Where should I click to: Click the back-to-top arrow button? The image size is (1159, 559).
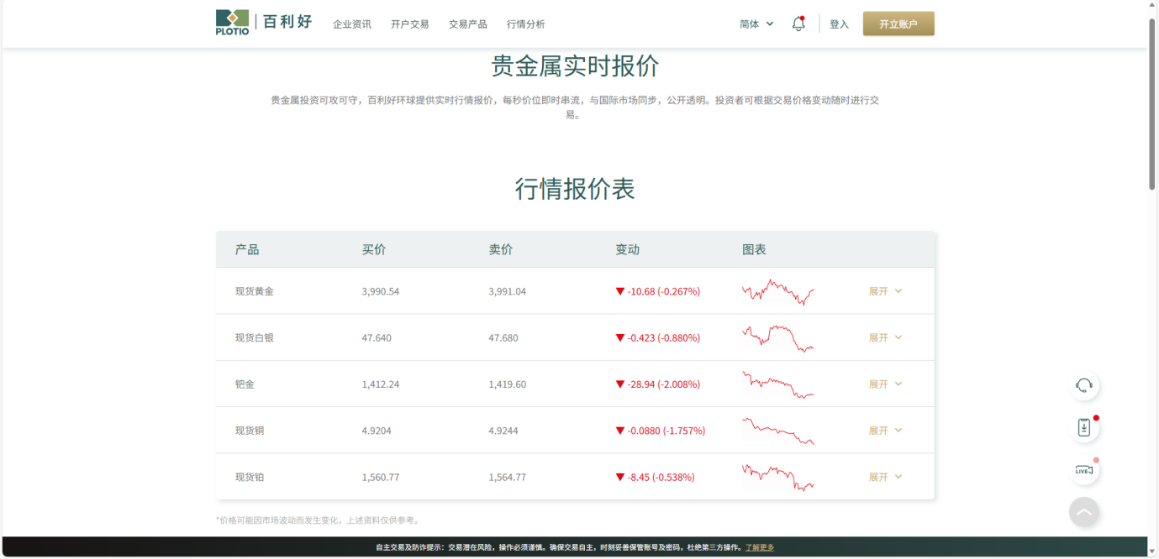click(x=1084, y=511)
